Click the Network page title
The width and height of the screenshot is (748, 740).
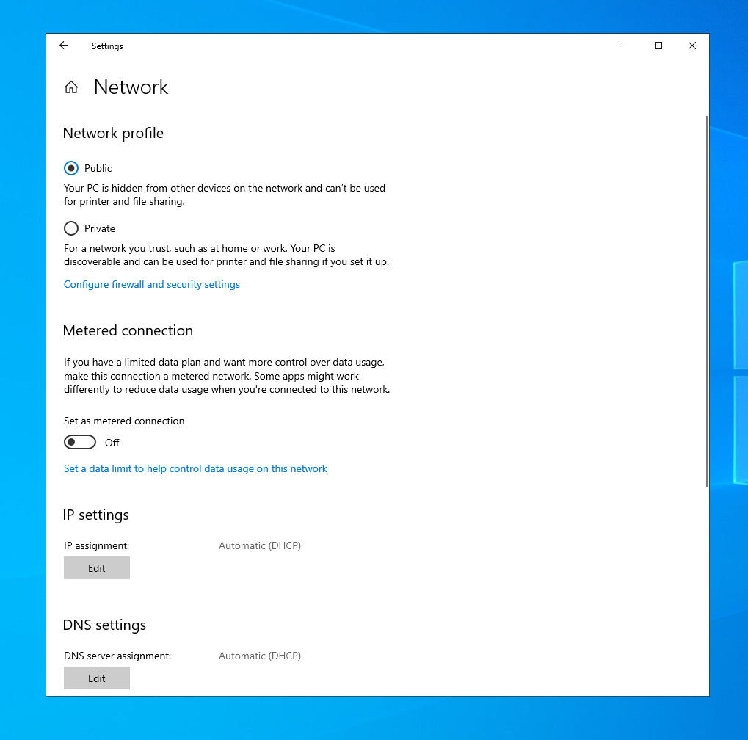click(x=131, y=87)
